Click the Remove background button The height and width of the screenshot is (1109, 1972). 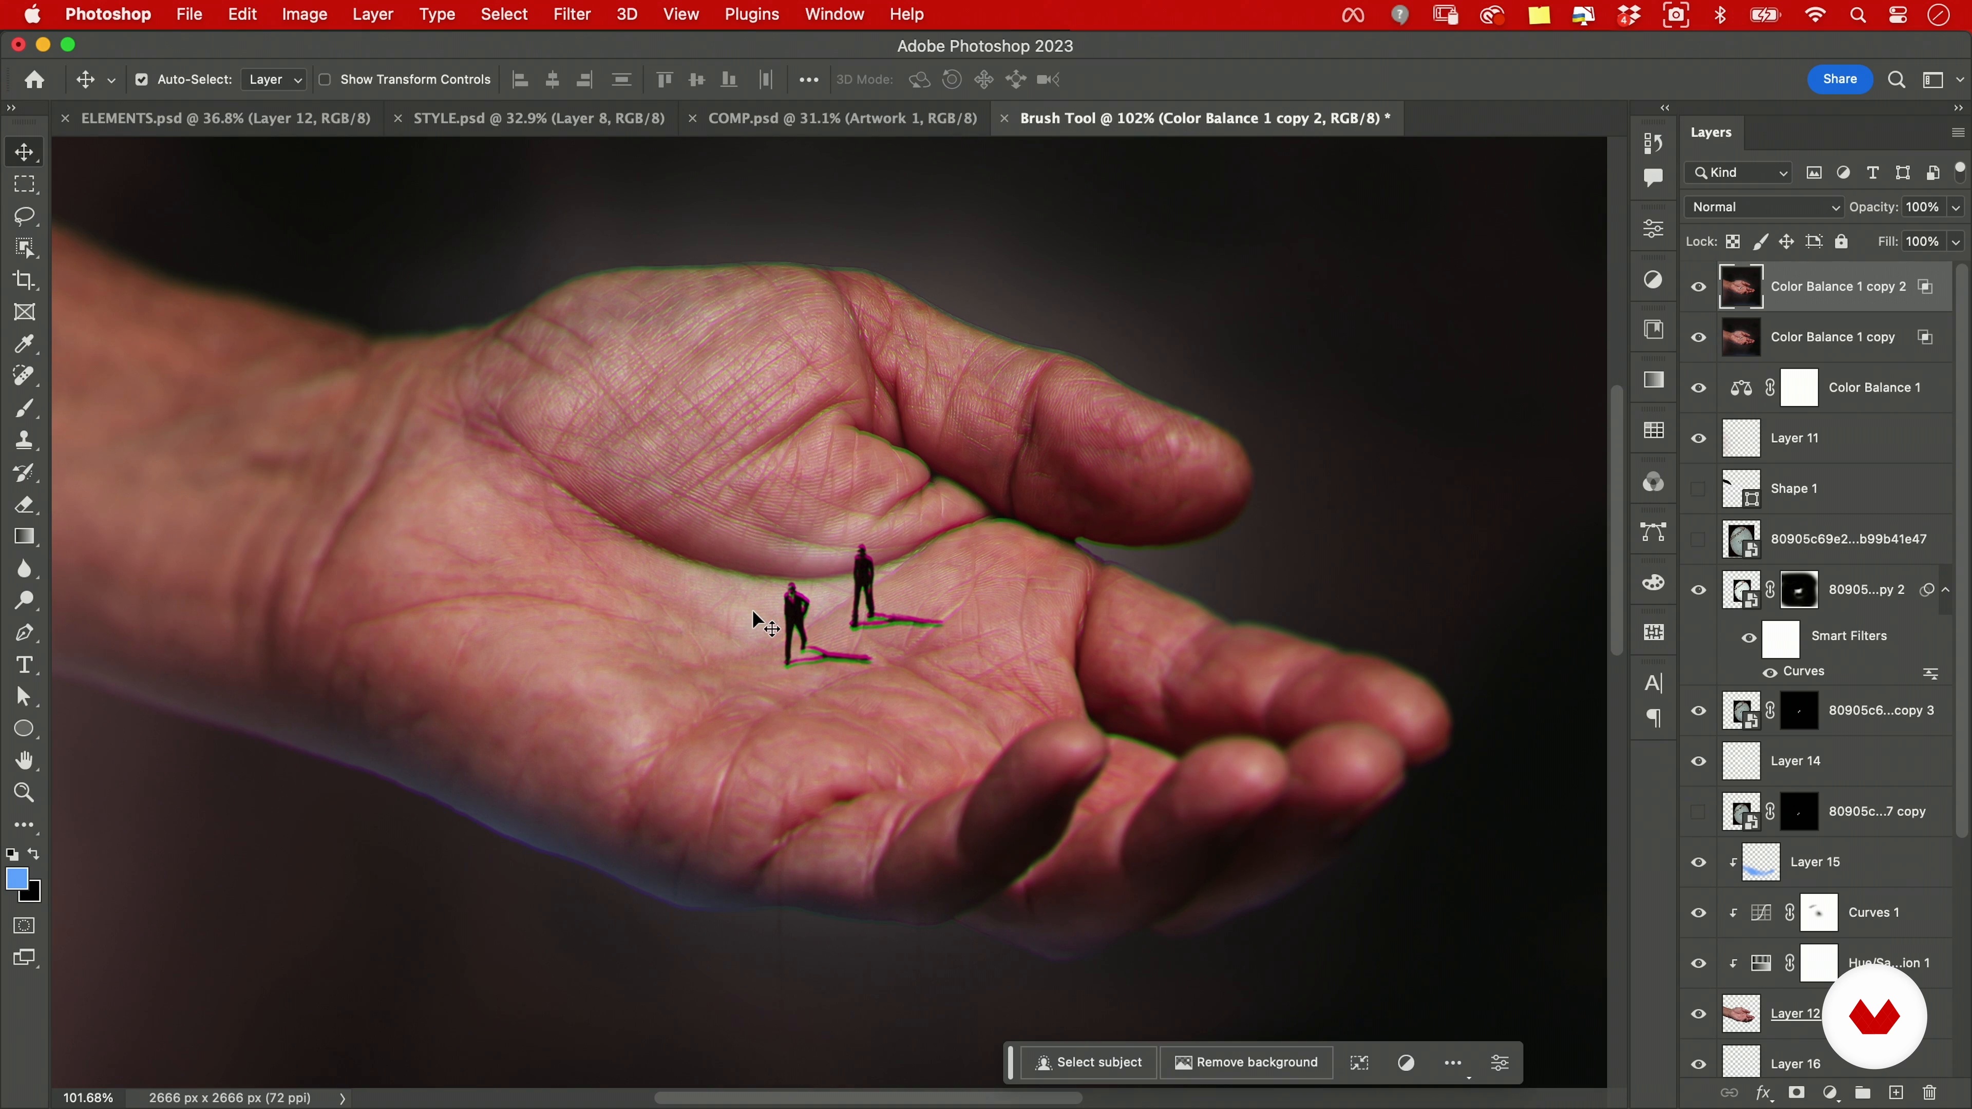tap(1246, 1062)
